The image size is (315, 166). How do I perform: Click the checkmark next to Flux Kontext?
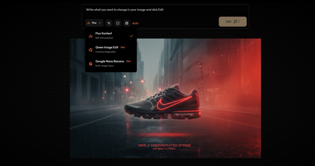(131, 36)
